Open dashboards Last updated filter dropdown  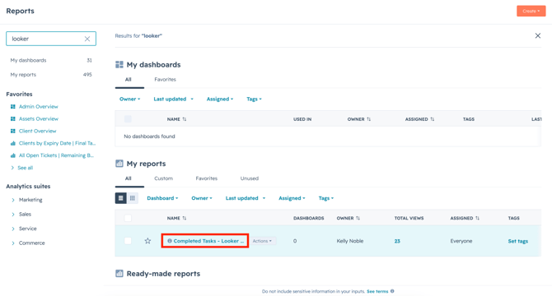[174, 99]
